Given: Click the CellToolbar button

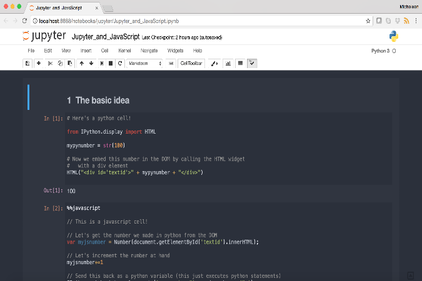Looking at the screenshot, I should [x=191, y=63].
